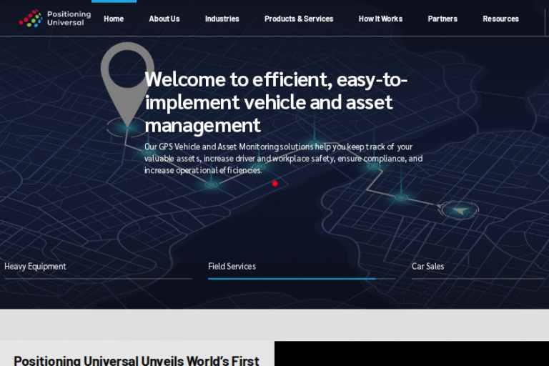The image size is (549, 366).
Task: Click the Positioning Universal logo
Action: click(55, 18)
